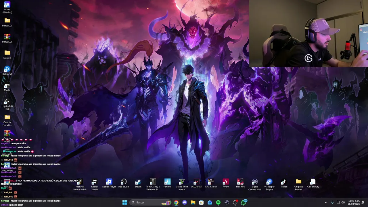Open the Windows Start menu
368x207 pixels.
coord(125,202)
